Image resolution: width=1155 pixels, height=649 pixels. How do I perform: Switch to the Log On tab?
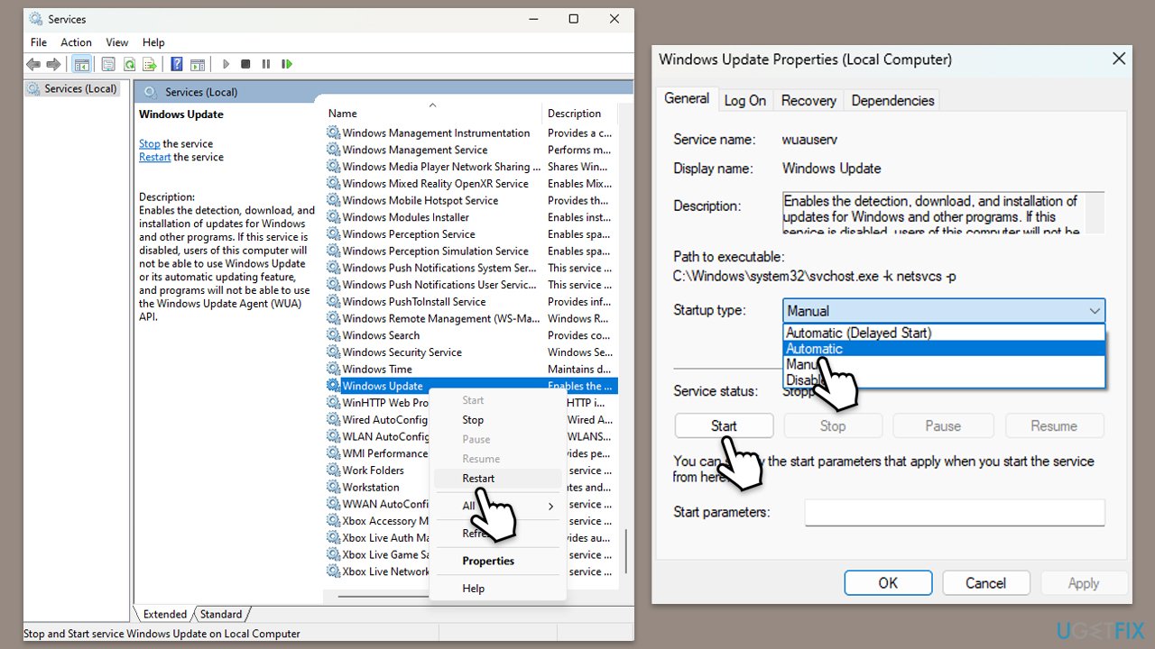[x=745, y=100]
